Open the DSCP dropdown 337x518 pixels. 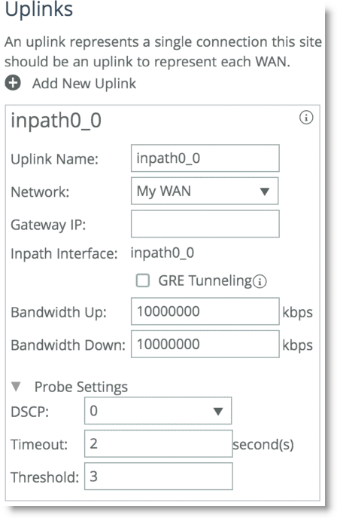[x=158, y=411]
